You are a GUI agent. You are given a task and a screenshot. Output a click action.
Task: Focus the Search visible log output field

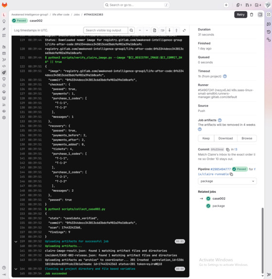(x=105, y=30)
